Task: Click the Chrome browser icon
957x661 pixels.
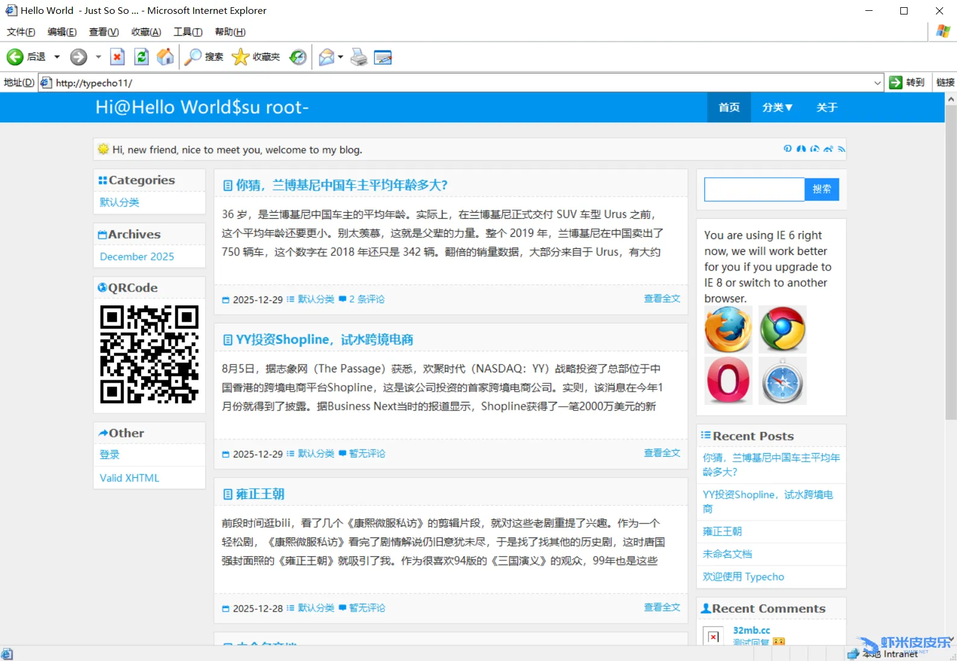Action: coord(782,329)
